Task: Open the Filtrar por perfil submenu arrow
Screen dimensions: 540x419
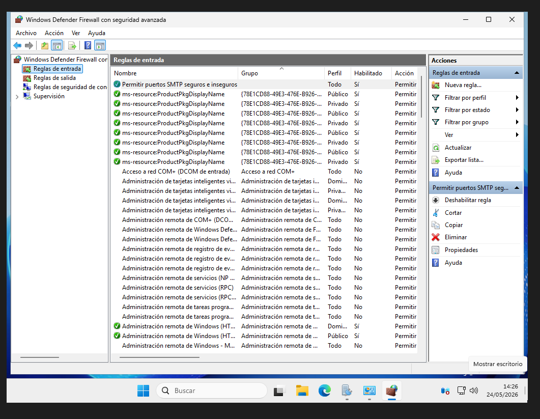Action: (517, 98)
